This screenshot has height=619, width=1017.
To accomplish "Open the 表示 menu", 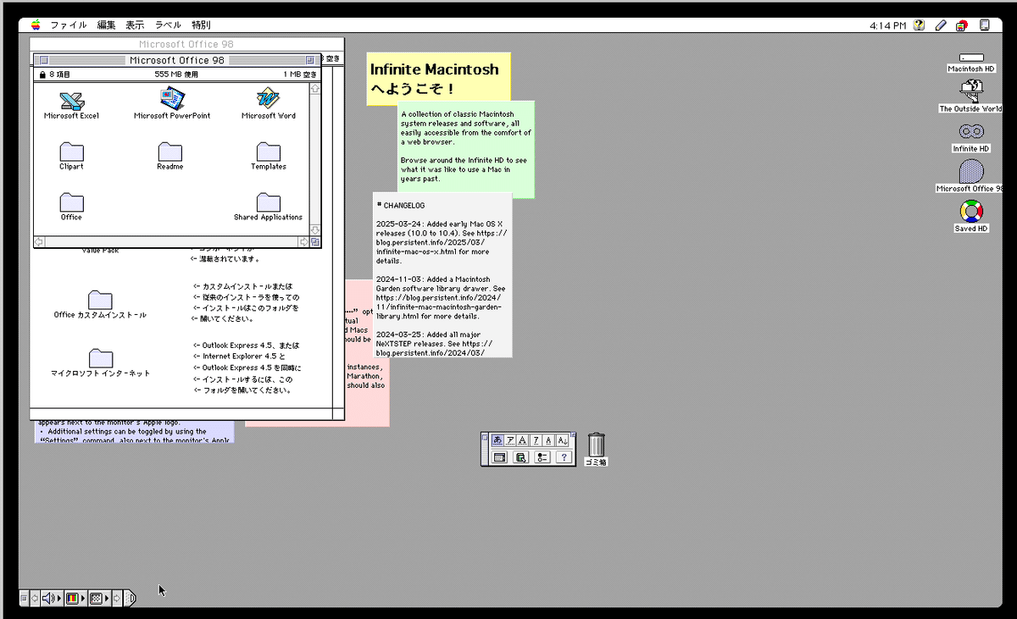I will pos(135,25).
